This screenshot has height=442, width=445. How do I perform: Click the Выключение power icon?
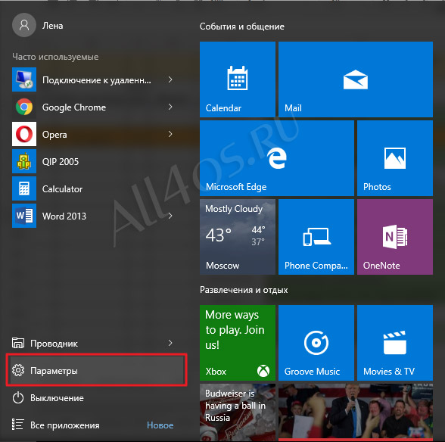(x=18, y=397)
